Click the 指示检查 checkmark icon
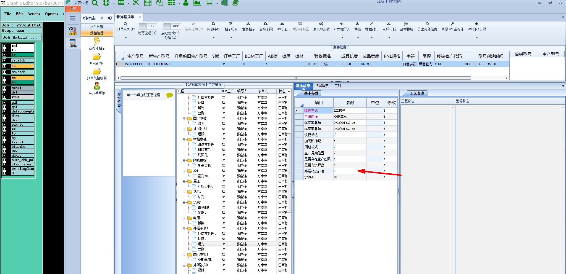Viewport: 566px width, 274px height. coord(231,24)
